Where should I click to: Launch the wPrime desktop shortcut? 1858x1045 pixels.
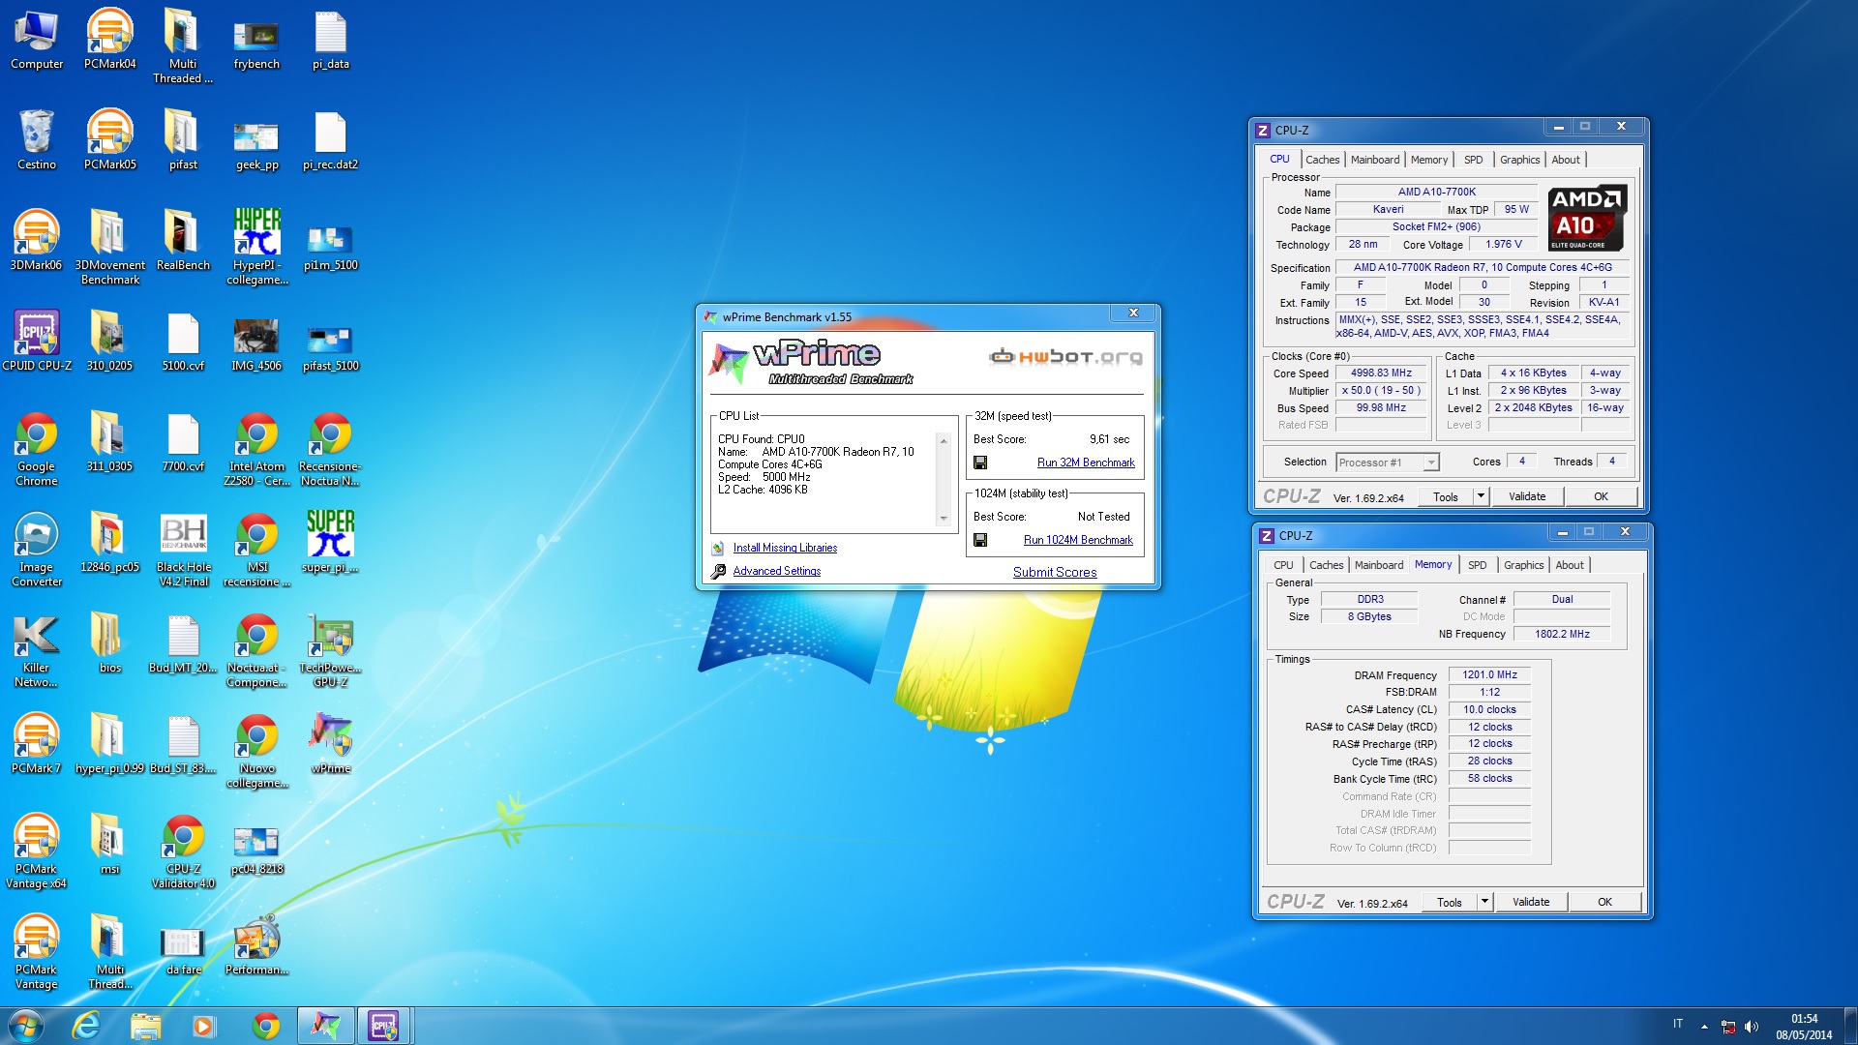click(x=330, y=743)
